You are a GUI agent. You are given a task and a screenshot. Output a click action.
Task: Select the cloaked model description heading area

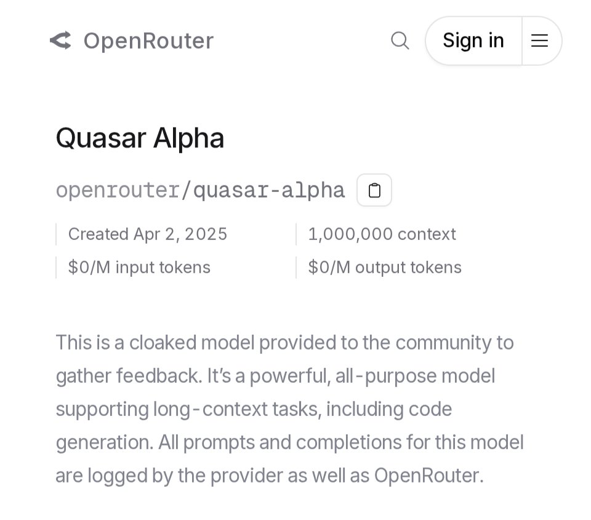tap(284, 343)
